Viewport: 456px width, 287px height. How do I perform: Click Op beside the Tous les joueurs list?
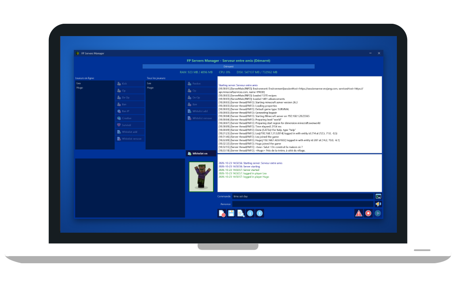(x=201, y=91)
